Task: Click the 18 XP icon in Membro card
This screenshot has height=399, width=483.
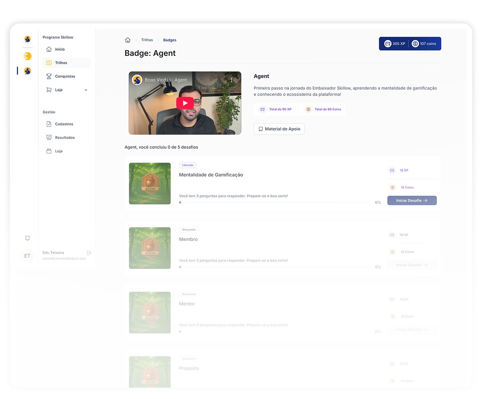Action: (392, 235)
